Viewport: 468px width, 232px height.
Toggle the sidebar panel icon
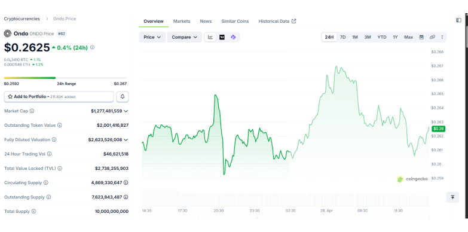click(x=459, y=20)
